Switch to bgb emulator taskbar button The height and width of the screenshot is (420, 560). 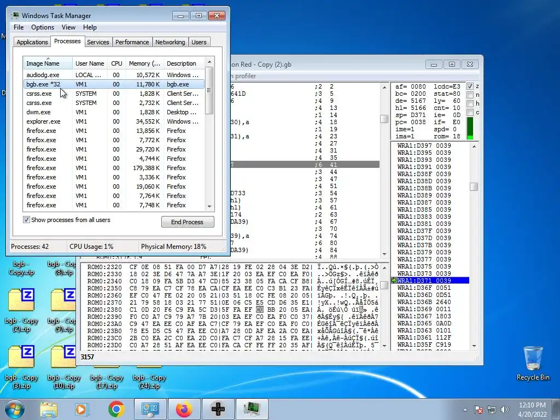click(218, 409)
